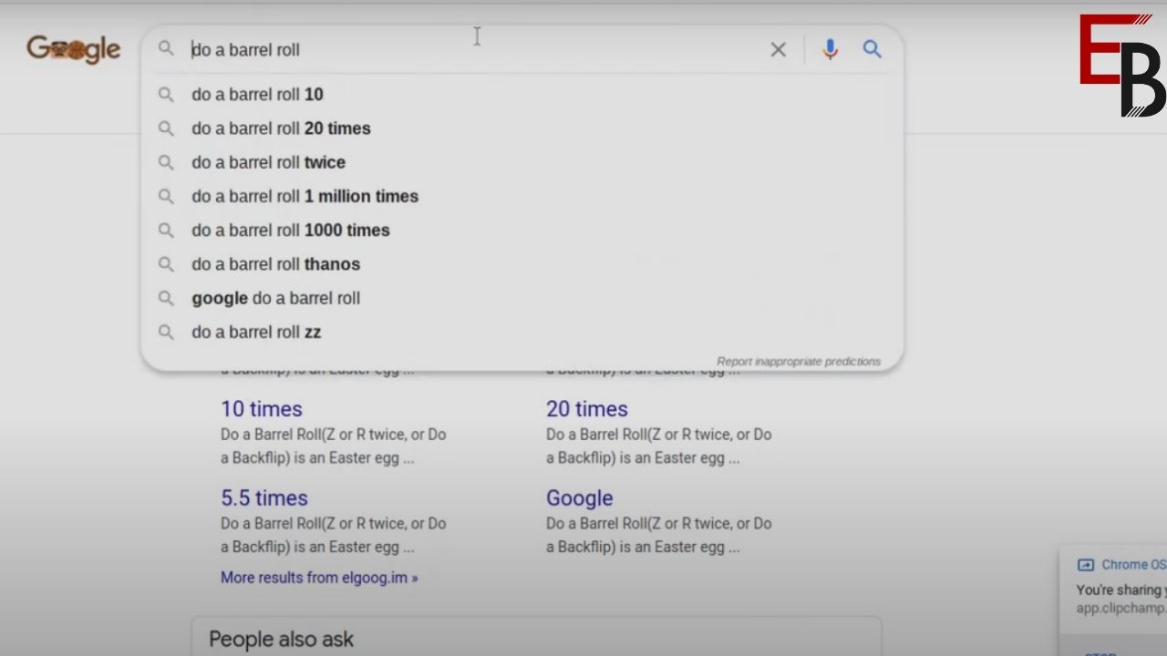Screen dimensions: 1167x656
Task: Pick suggestion "do a barrel roll zz"
Action: click(522, 332)
